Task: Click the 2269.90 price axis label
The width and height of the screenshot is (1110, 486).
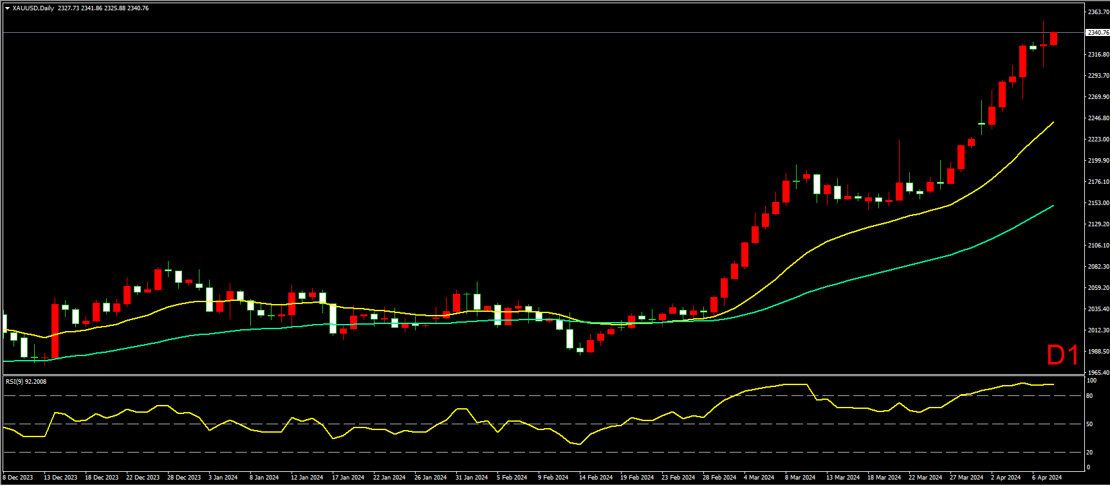Action: click(1098, 97)
